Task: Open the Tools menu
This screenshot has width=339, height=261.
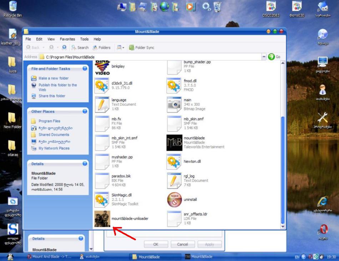Action: (x=84, y=39)
